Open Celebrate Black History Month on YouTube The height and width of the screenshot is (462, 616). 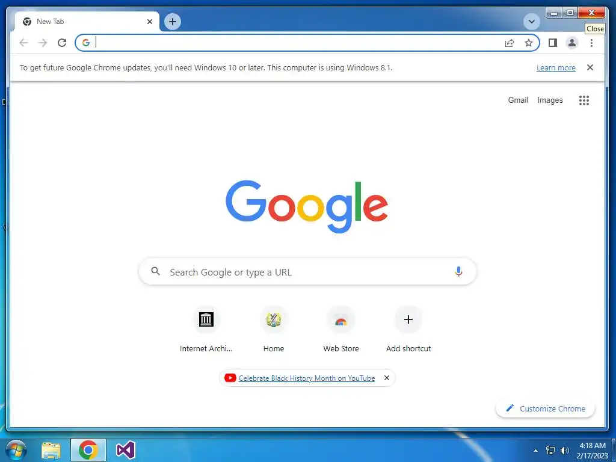[307, 378]
